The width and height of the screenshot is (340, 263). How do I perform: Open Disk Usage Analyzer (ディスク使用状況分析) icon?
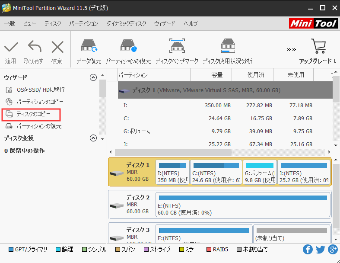(x=228, y=45)
